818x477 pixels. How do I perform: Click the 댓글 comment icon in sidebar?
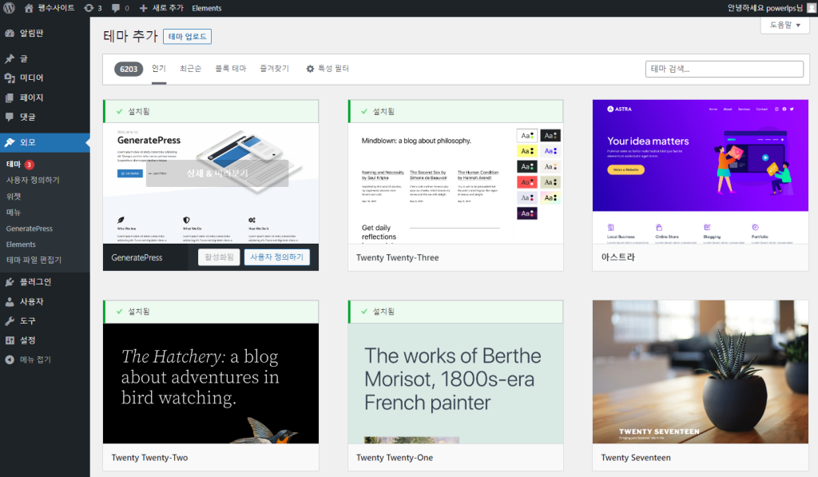(10, 117)
